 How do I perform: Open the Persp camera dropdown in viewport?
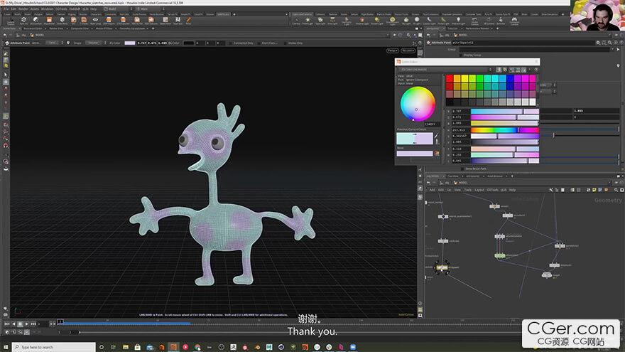[392, 50]
